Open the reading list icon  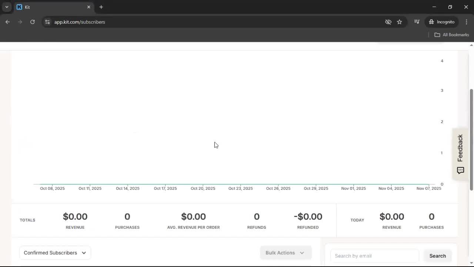417,22
